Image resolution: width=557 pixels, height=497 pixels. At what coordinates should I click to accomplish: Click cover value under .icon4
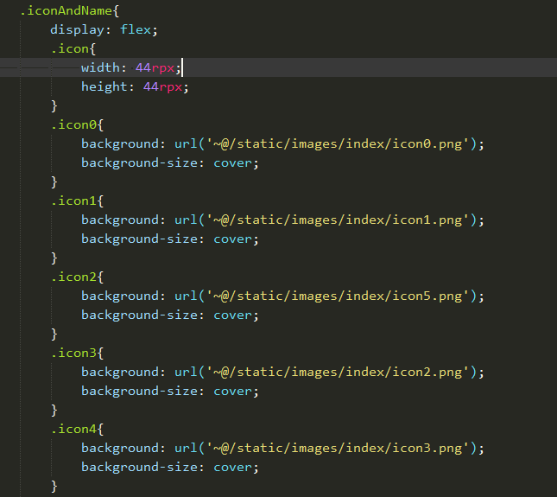(x=232, y=467)
